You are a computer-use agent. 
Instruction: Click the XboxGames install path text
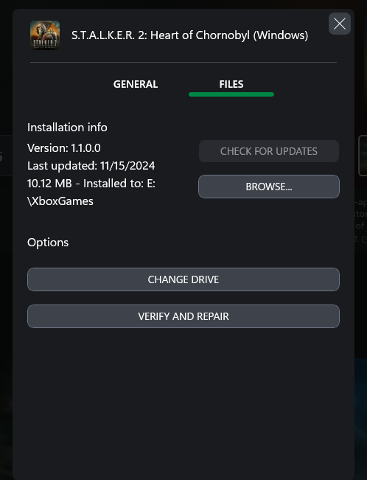(x=60, y=201)
